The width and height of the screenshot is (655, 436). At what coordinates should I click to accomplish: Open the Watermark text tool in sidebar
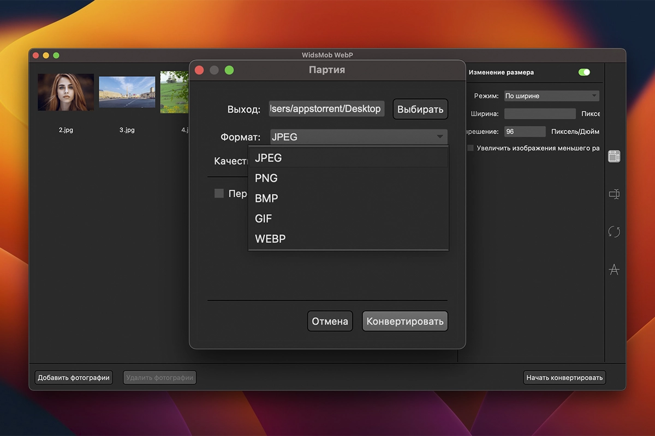tap(614, 269)
